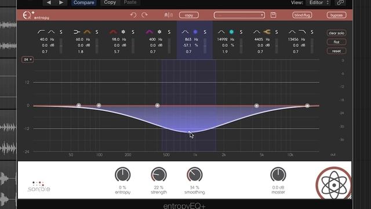Click the reset button

point(336,51)
